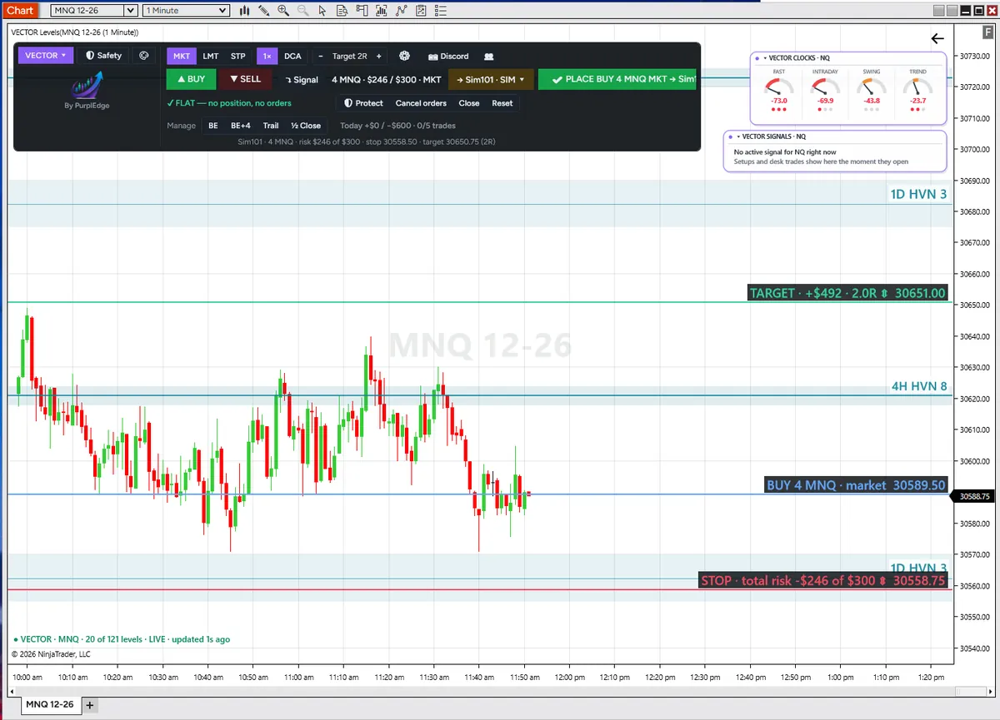Open the chart trader icon

[x=362, y=11]
